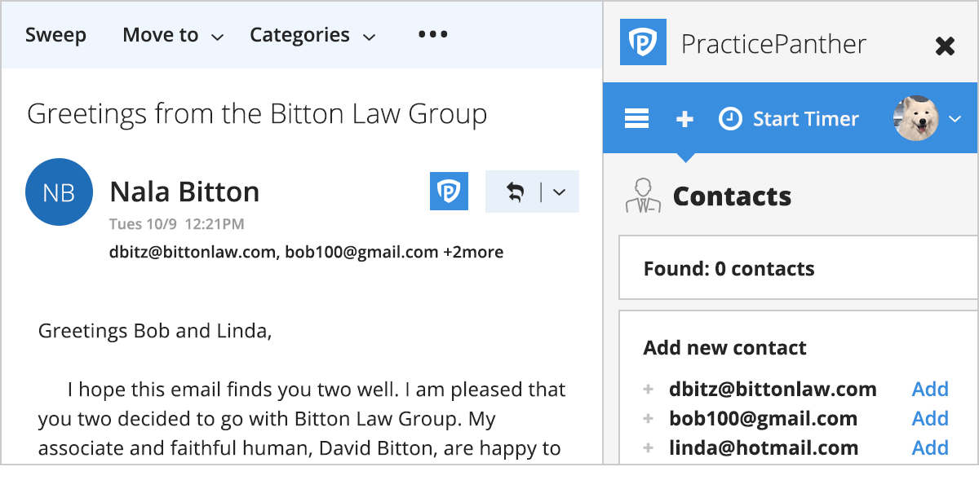Open the Move to dropdown
Image resolution: width=979 pixels, height=489 pixels.
[x=173, y=35]
